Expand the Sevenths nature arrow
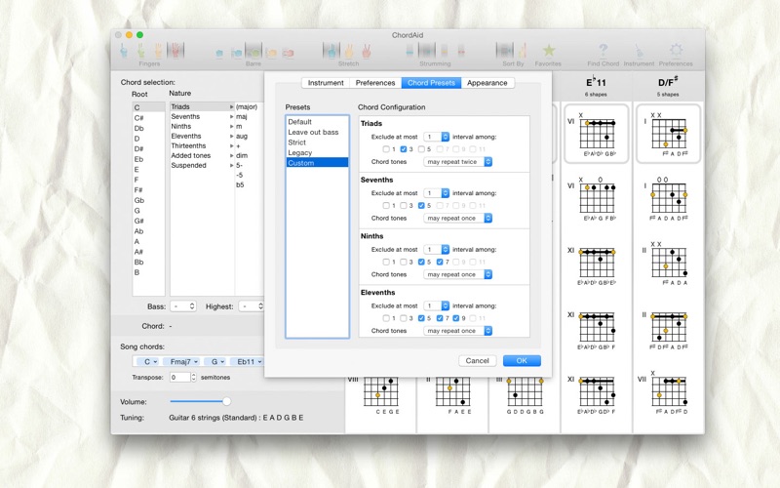Image resolution: width=780 pixels, height=488 pixels. coord(231,116)
